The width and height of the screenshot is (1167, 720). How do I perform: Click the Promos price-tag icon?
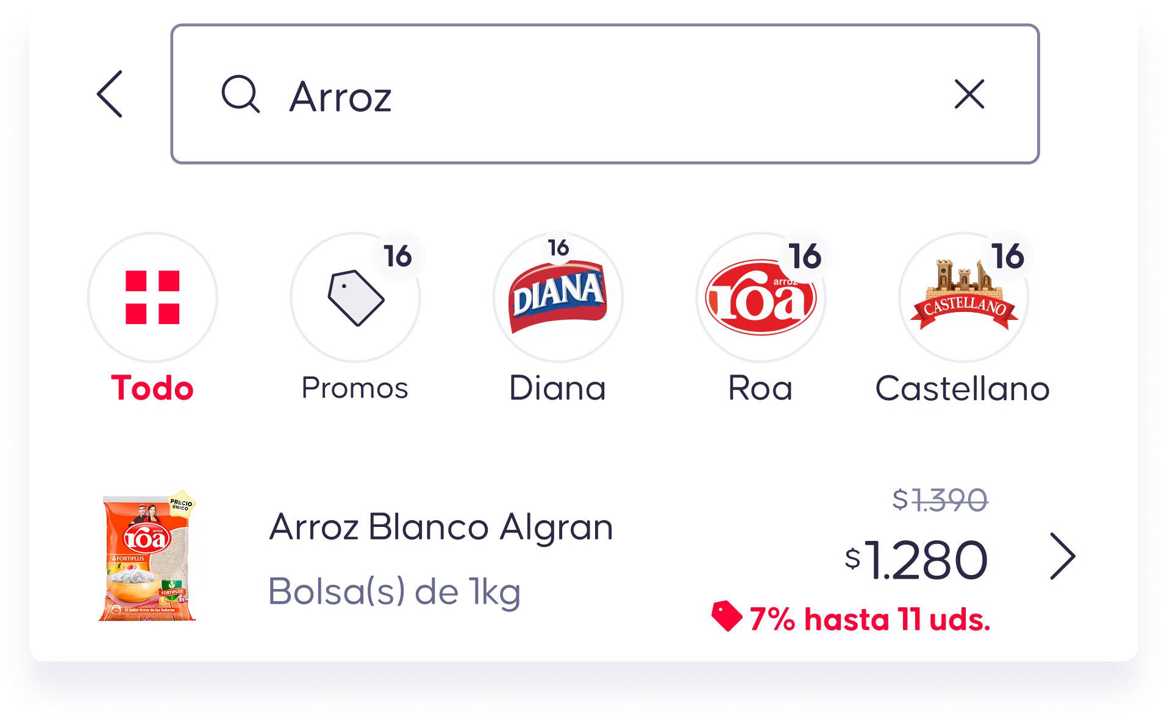[355, 297]
